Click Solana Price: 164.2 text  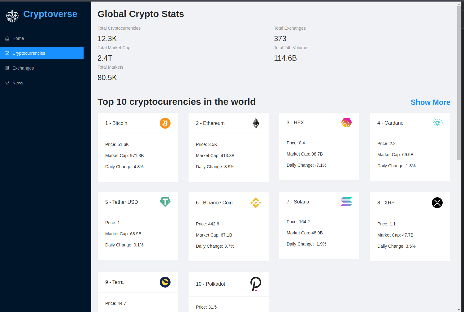point(298,222)
